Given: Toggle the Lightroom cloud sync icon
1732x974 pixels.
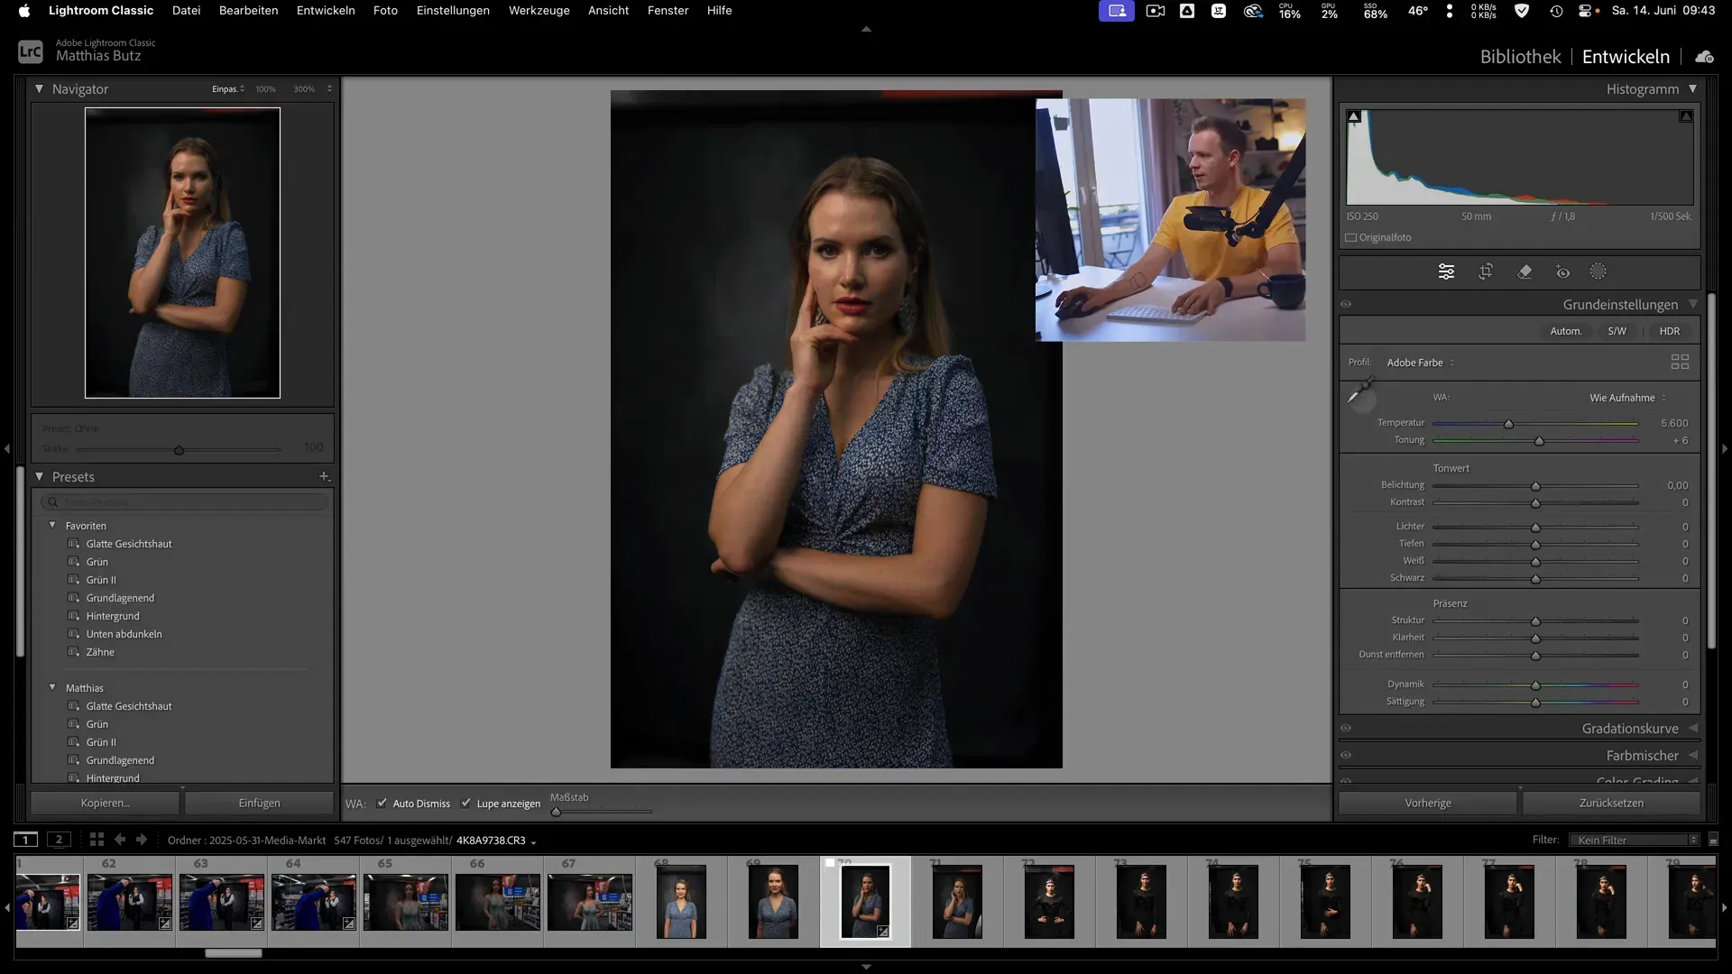Looking at the screenshot, I should (1705, 56).
